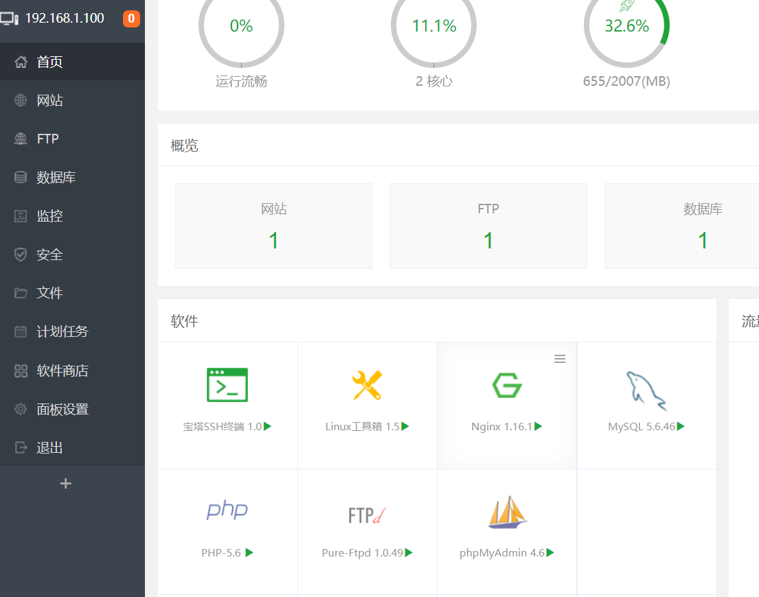Click the database stack icon
Image resolution: width=759 pixels, height=597 pixels.
(21, 178)
